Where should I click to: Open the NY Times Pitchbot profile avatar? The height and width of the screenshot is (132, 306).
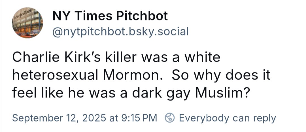tap(27, 22)
